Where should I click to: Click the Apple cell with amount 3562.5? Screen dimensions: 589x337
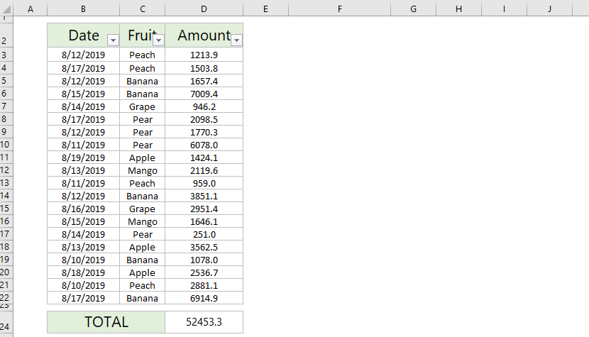[143, 248]
